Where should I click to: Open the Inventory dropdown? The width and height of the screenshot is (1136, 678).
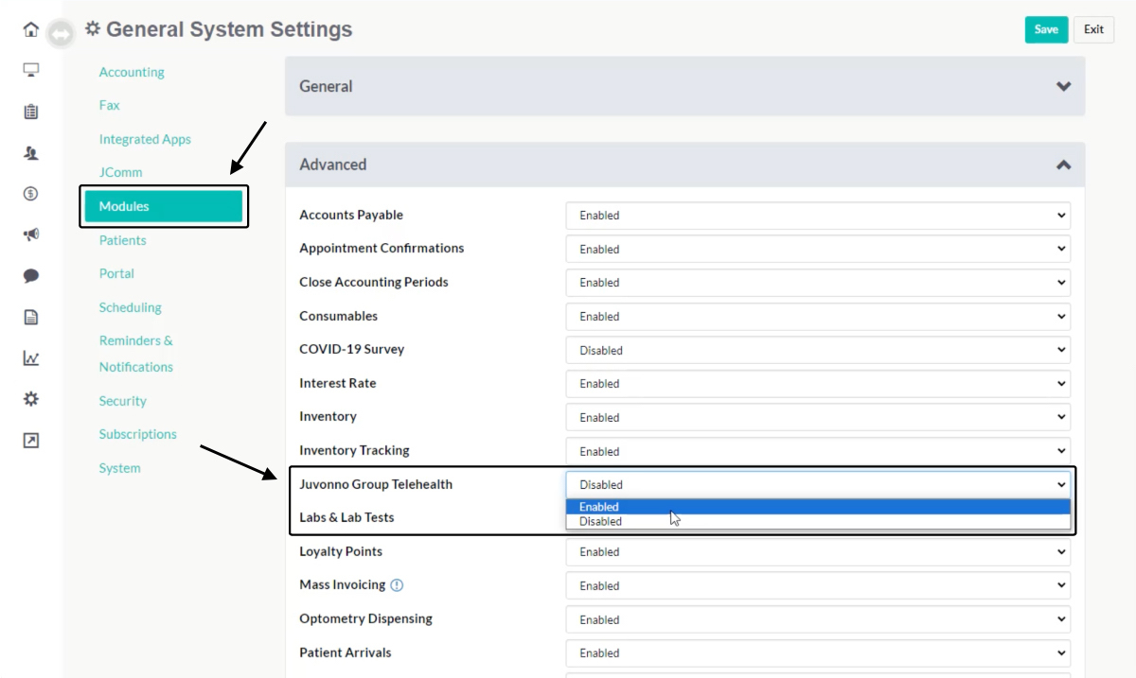pyautogui.click(x=818, y=417)
